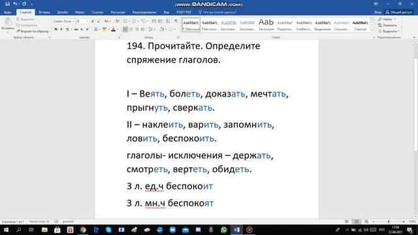Decrease font size with the shrink font icon
This screenshot has width=418, height=235.
(99, 22)
